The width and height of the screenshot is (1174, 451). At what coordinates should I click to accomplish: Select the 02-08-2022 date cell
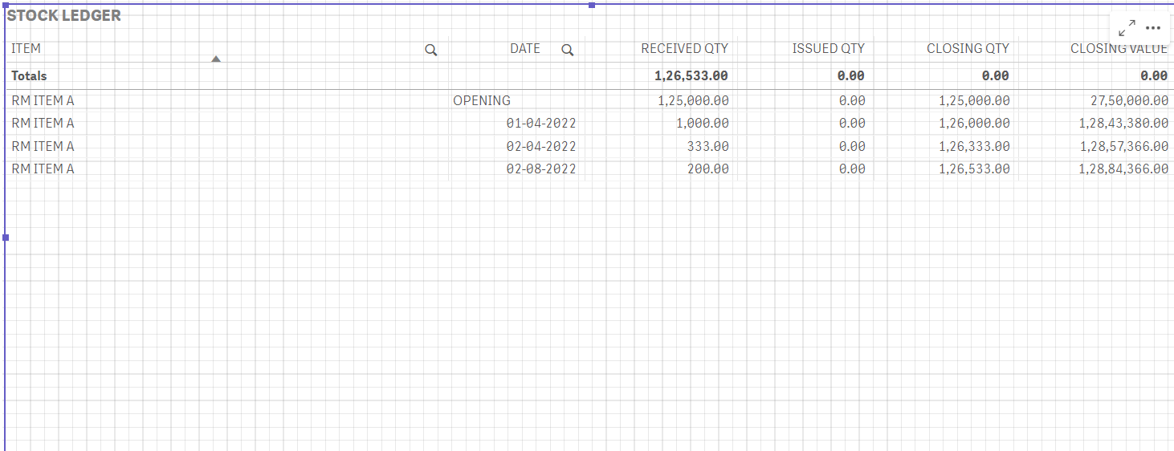tap(541, 169)
